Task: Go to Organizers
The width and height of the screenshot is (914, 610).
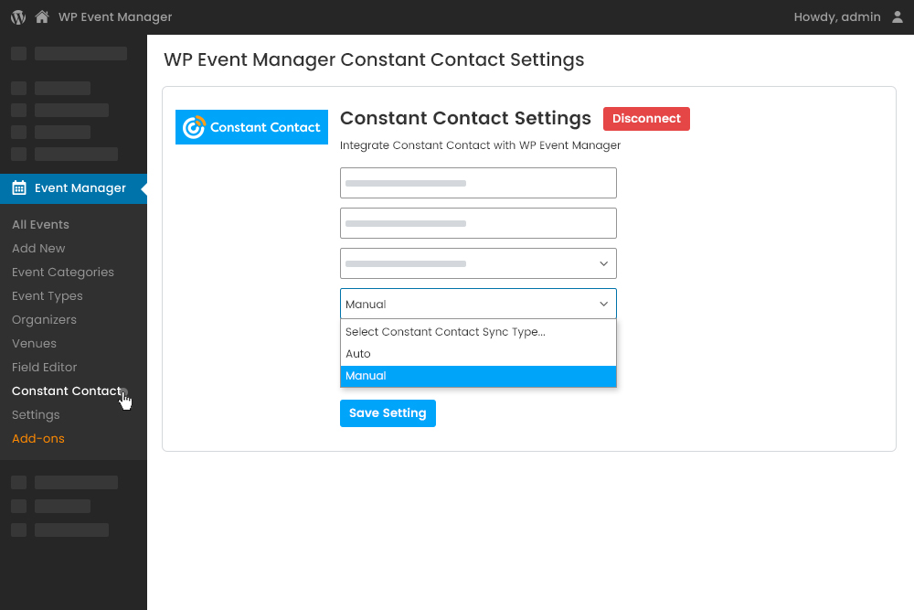Action: 44,319
